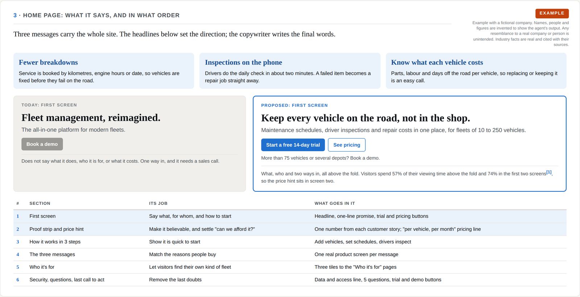Click the "ITS JOB" column header
This screenshot has width=580, height=297.
point(158,203)
